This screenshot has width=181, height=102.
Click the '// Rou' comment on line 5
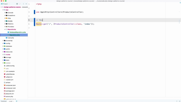(x=39, y=20)
